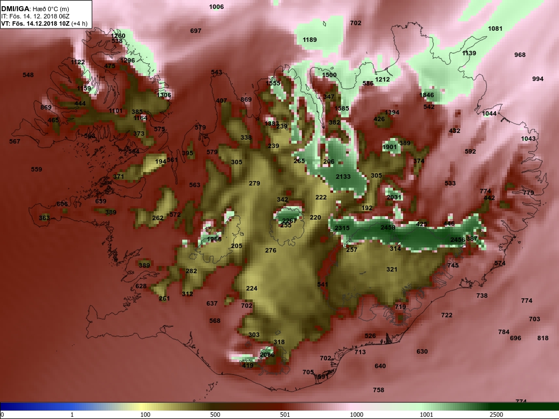Image resolution: width=559 pixels, height=419 pixels.
Task: Click the color scale label '500'
Action: (215, 415)
